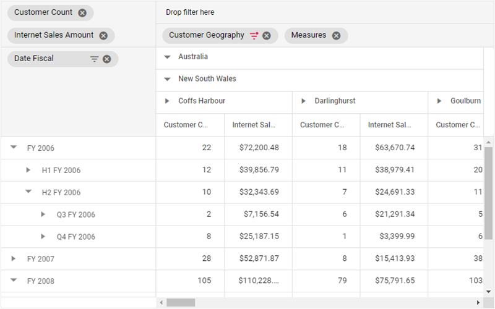Open Customer Geography filter icon
The height and width of the screenshot is (309, 495).
(x=254, y=36)
